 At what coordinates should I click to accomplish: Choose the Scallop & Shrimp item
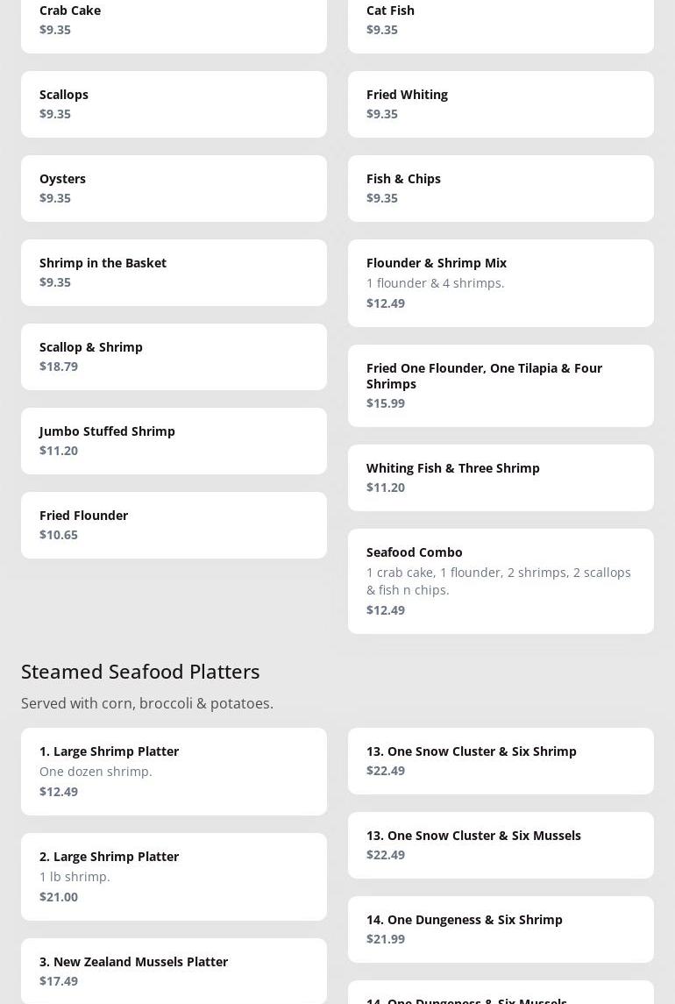tap(174, 357)
